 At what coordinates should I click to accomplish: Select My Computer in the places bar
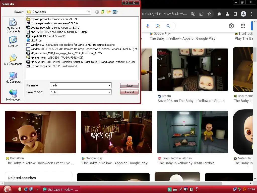click(x=13, y=77)
